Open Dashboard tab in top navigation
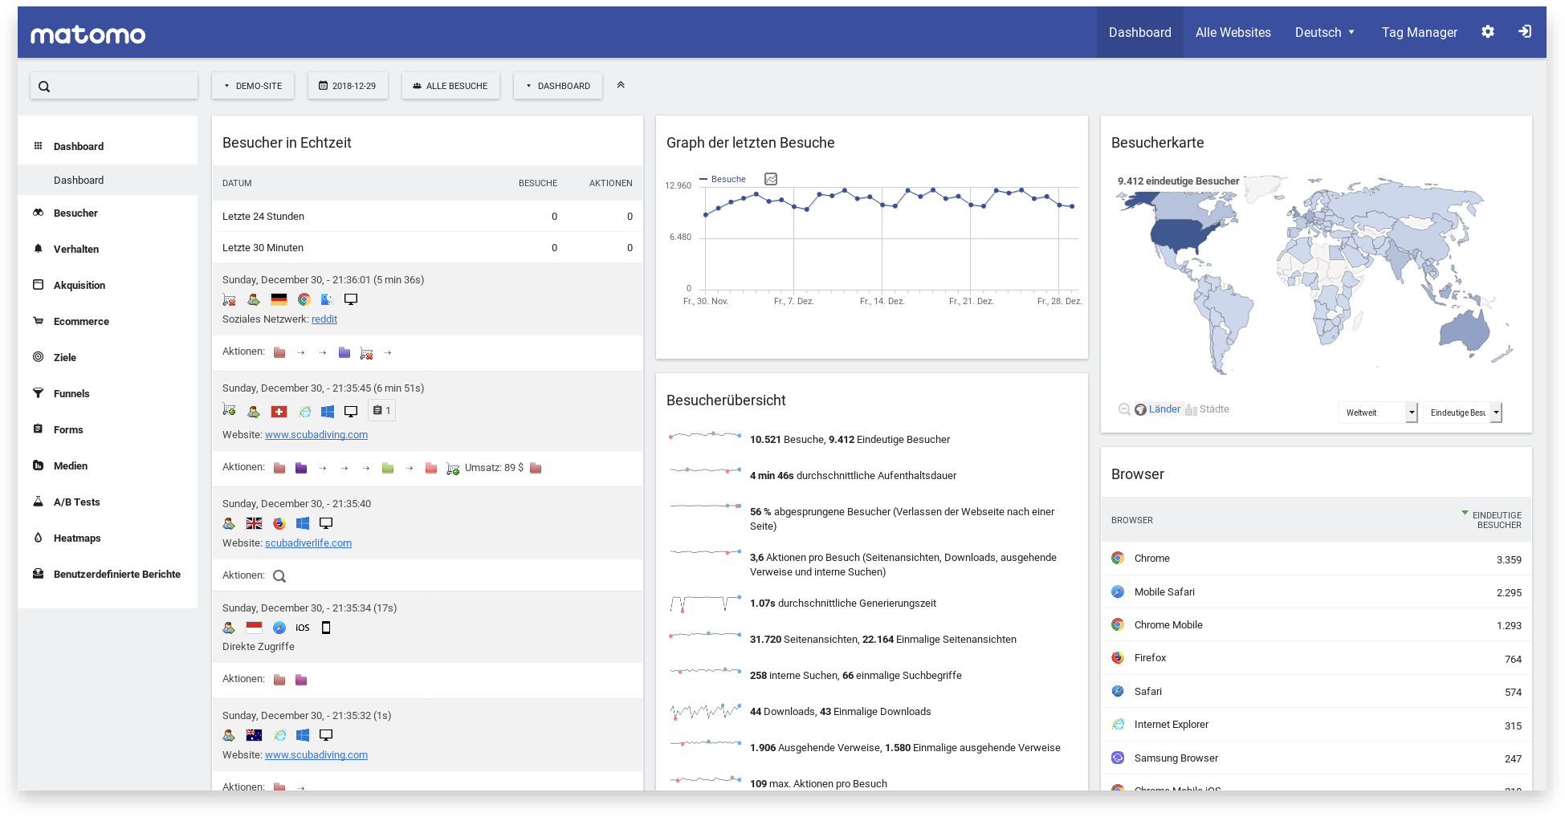This screenshot has height=821, width=1565. 1140,32
